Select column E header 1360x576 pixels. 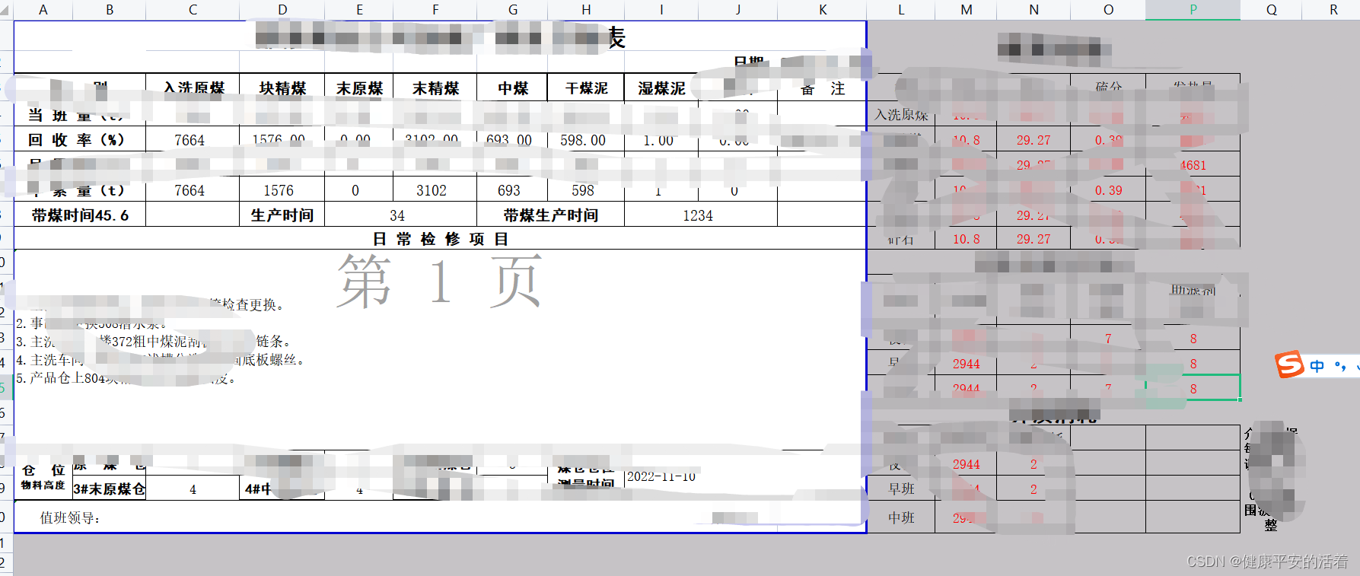(x=359, y=10)
